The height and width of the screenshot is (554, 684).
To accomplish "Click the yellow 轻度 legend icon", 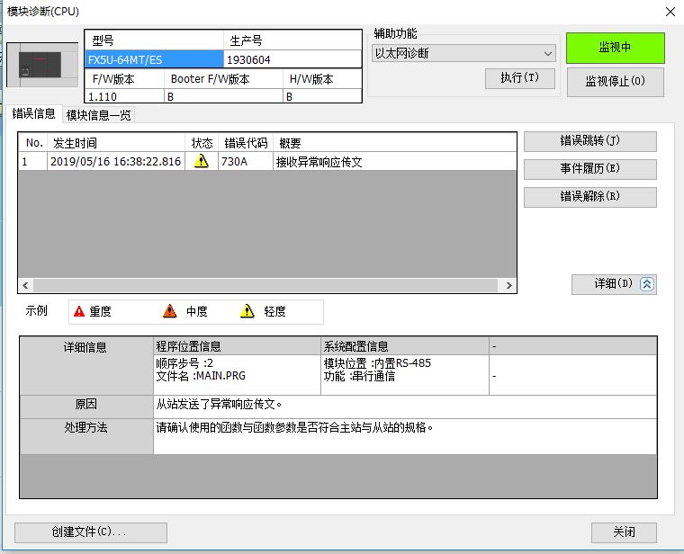I will tap(247, 311).
